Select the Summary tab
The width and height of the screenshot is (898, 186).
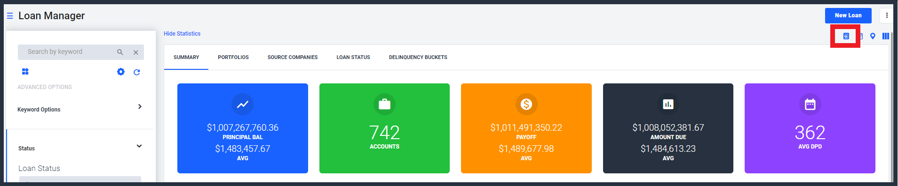tap(186, 57)
